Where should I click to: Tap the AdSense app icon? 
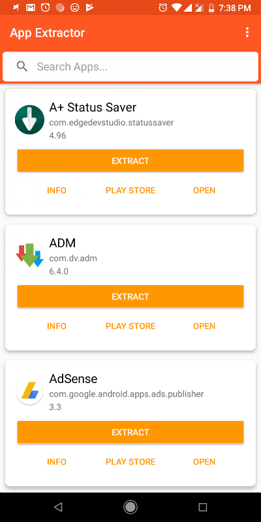29,391
